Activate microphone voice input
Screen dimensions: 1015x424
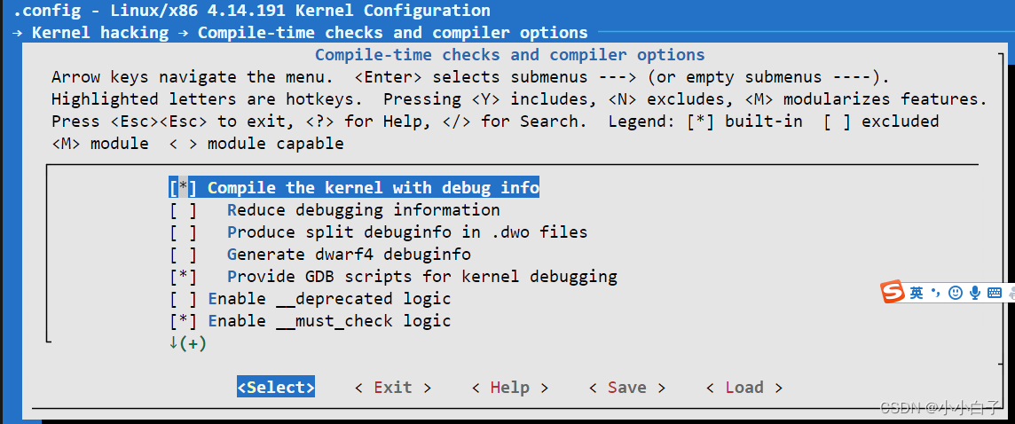[x=975, y=293]
